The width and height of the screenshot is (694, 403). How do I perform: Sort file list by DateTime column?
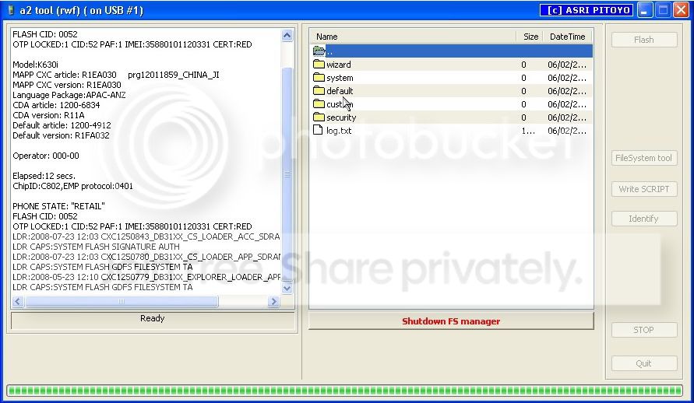(x=567, y=37)
